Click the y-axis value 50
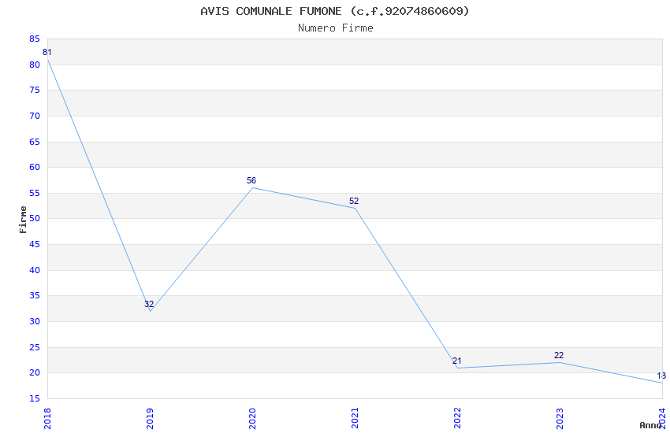The height and width of the screenshot is (433, 670). click(35, 218)
